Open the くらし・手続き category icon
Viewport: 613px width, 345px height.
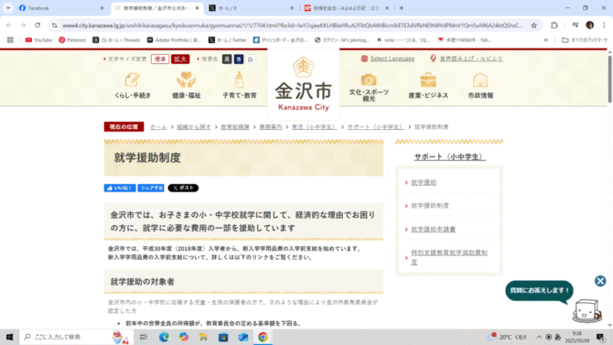133,86
